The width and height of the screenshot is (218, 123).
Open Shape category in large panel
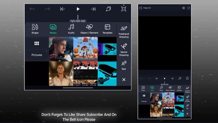(35, 29)
